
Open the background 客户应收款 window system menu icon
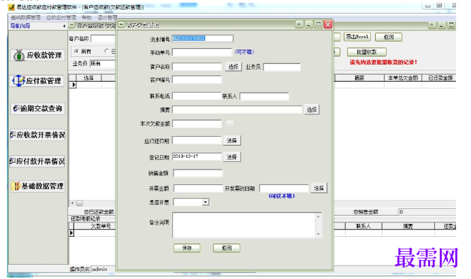tap(71, 26)
